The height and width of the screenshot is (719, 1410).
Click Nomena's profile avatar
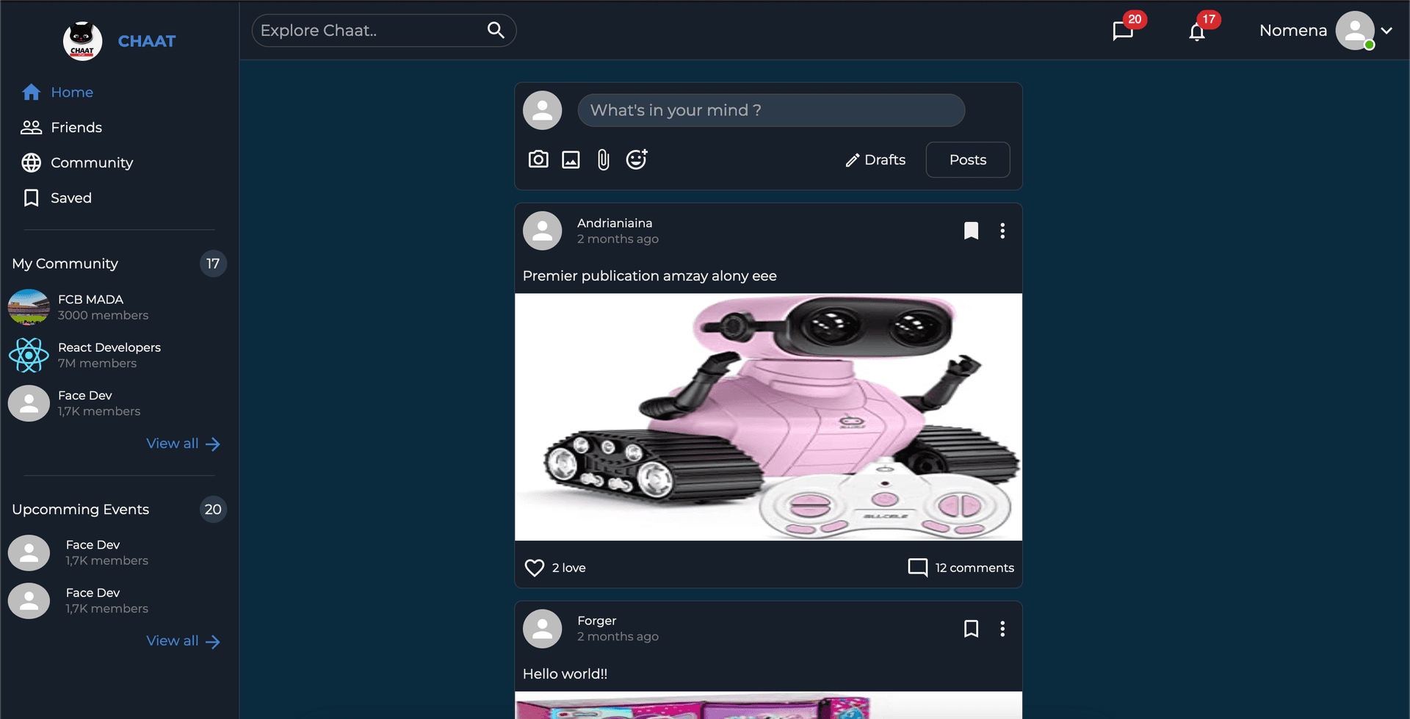(1355, 30)
